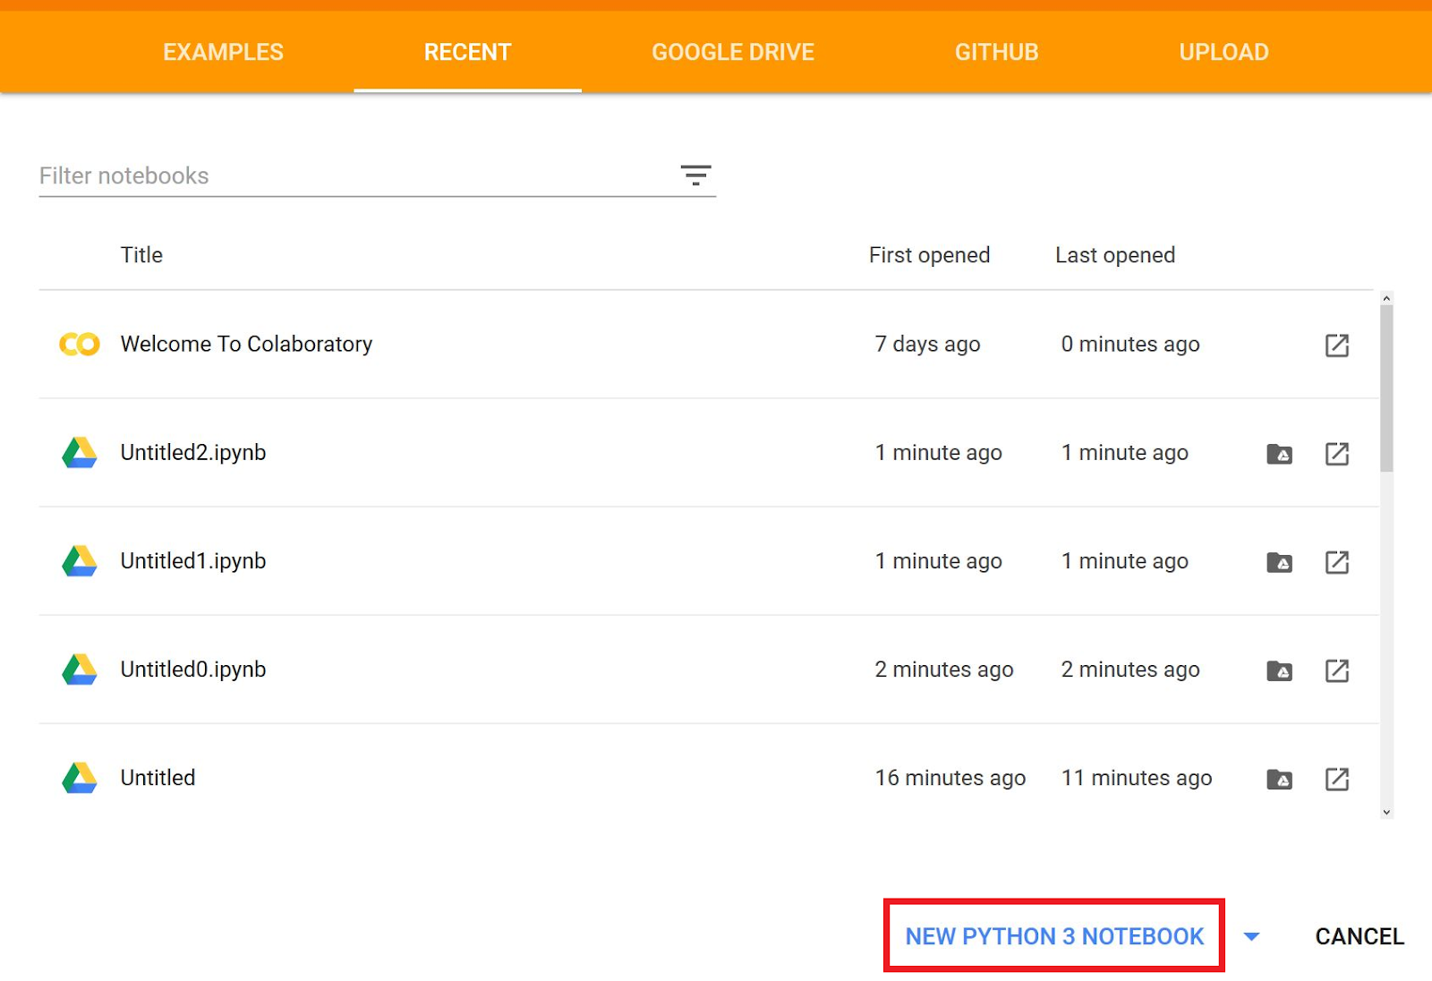Image resolution: width=1432 pixels, height=981 pixels.
Task: Open Untitled notebook in new tab icon
Action: [x=1337, y=779]
